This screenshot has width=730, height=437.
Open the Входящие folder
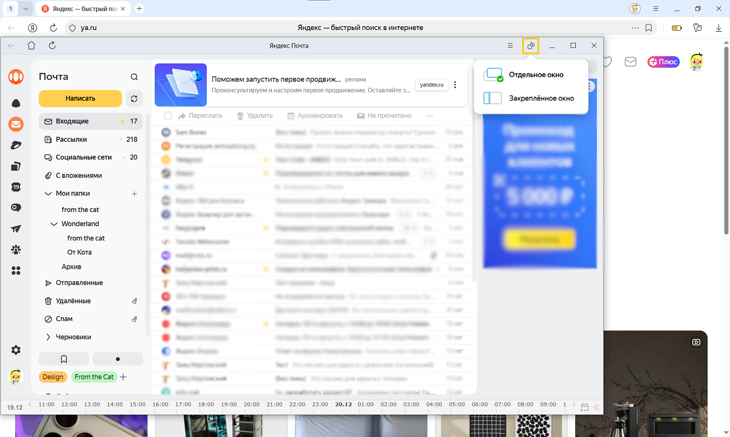tap(72, 121)
